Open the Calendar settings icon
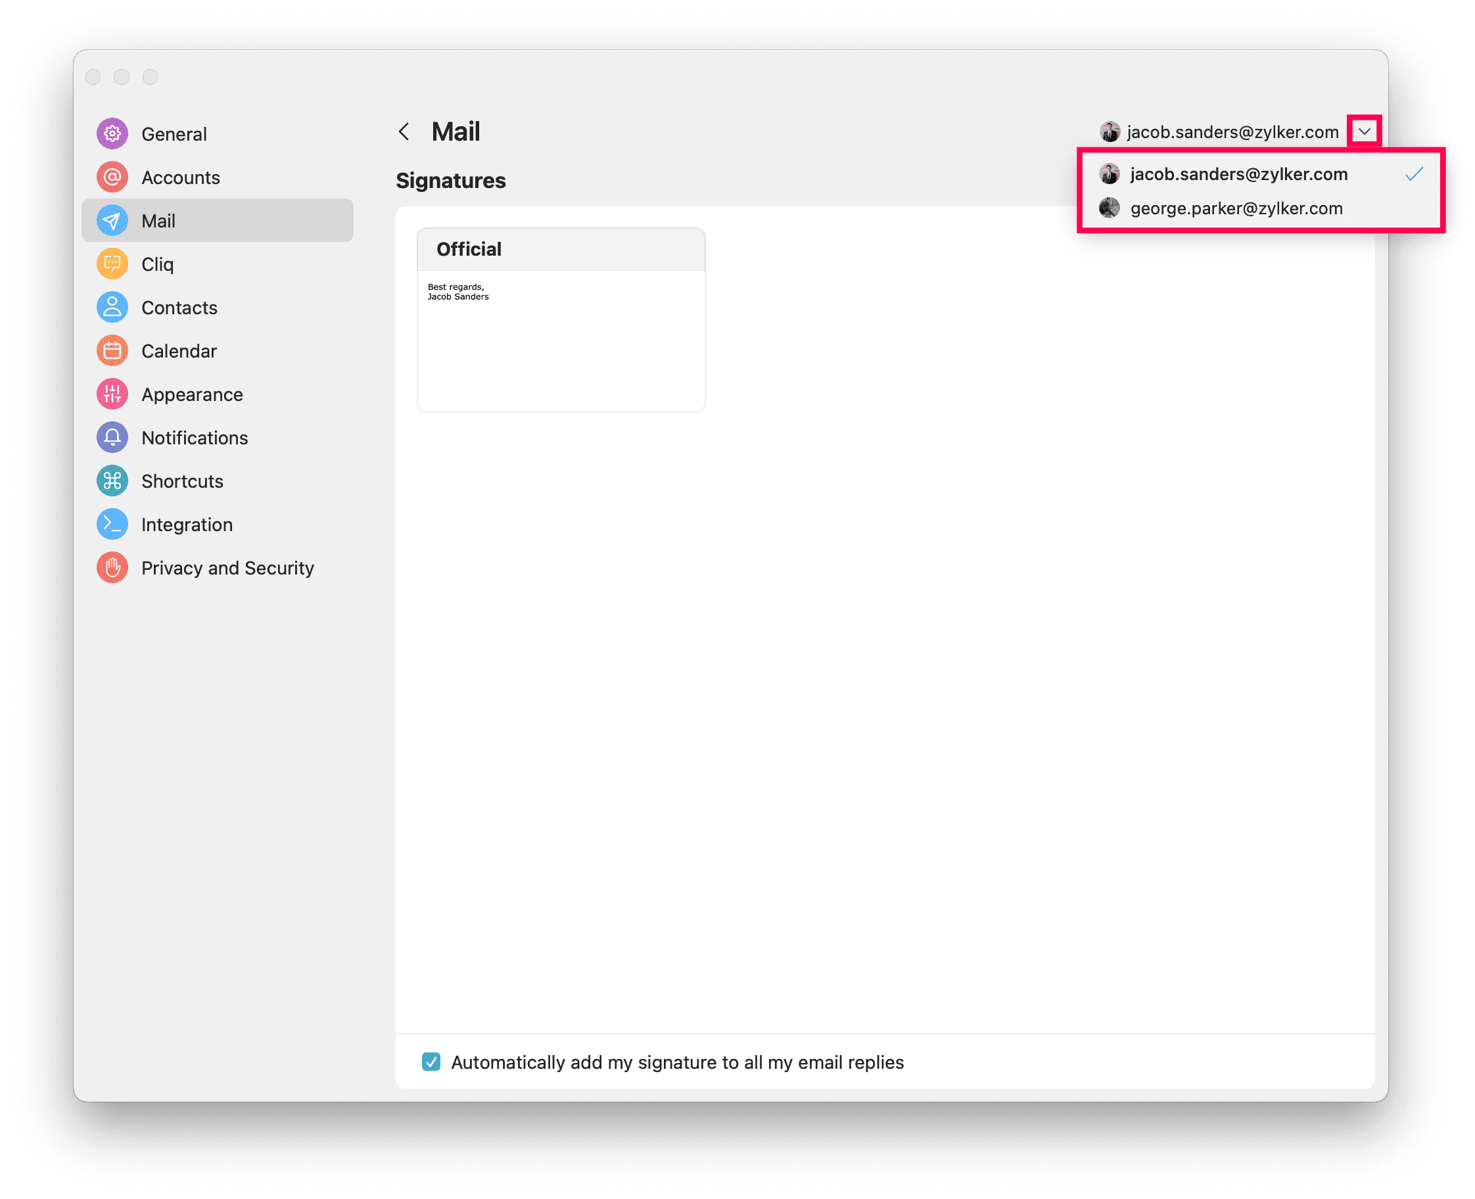The image size is (1475, 1199). pos(112,351)
